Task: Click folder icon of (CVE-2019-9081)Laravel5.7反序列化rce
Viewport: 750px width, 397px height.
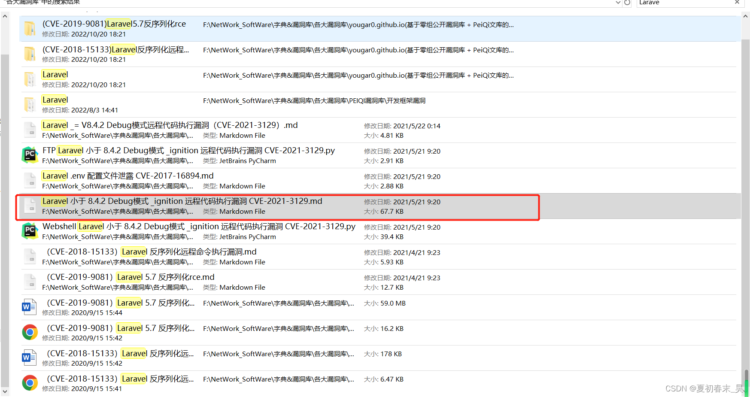Action: (x=30, y=29)
